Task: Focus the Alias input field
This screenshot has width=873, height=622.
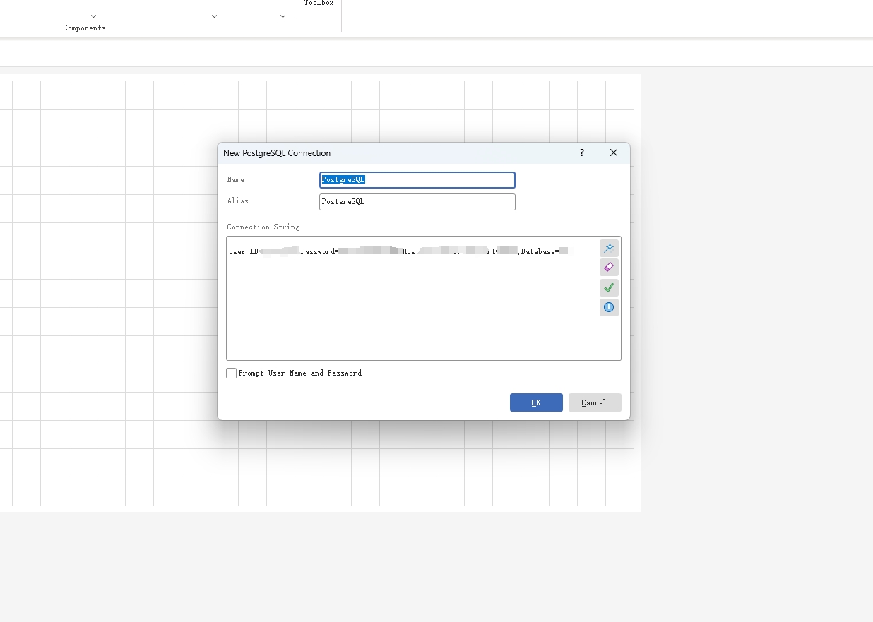Action: coord(417,202)
